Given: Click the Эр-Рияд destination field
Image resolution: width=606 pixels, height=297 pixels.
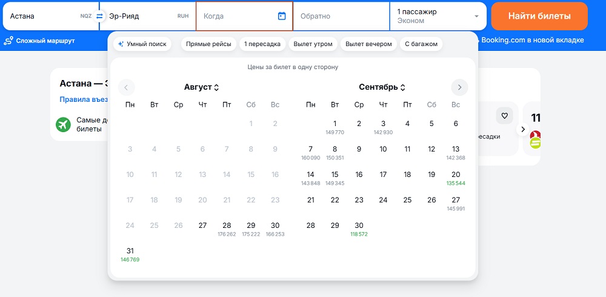Looking at the screenshot, I should [148, 16].
